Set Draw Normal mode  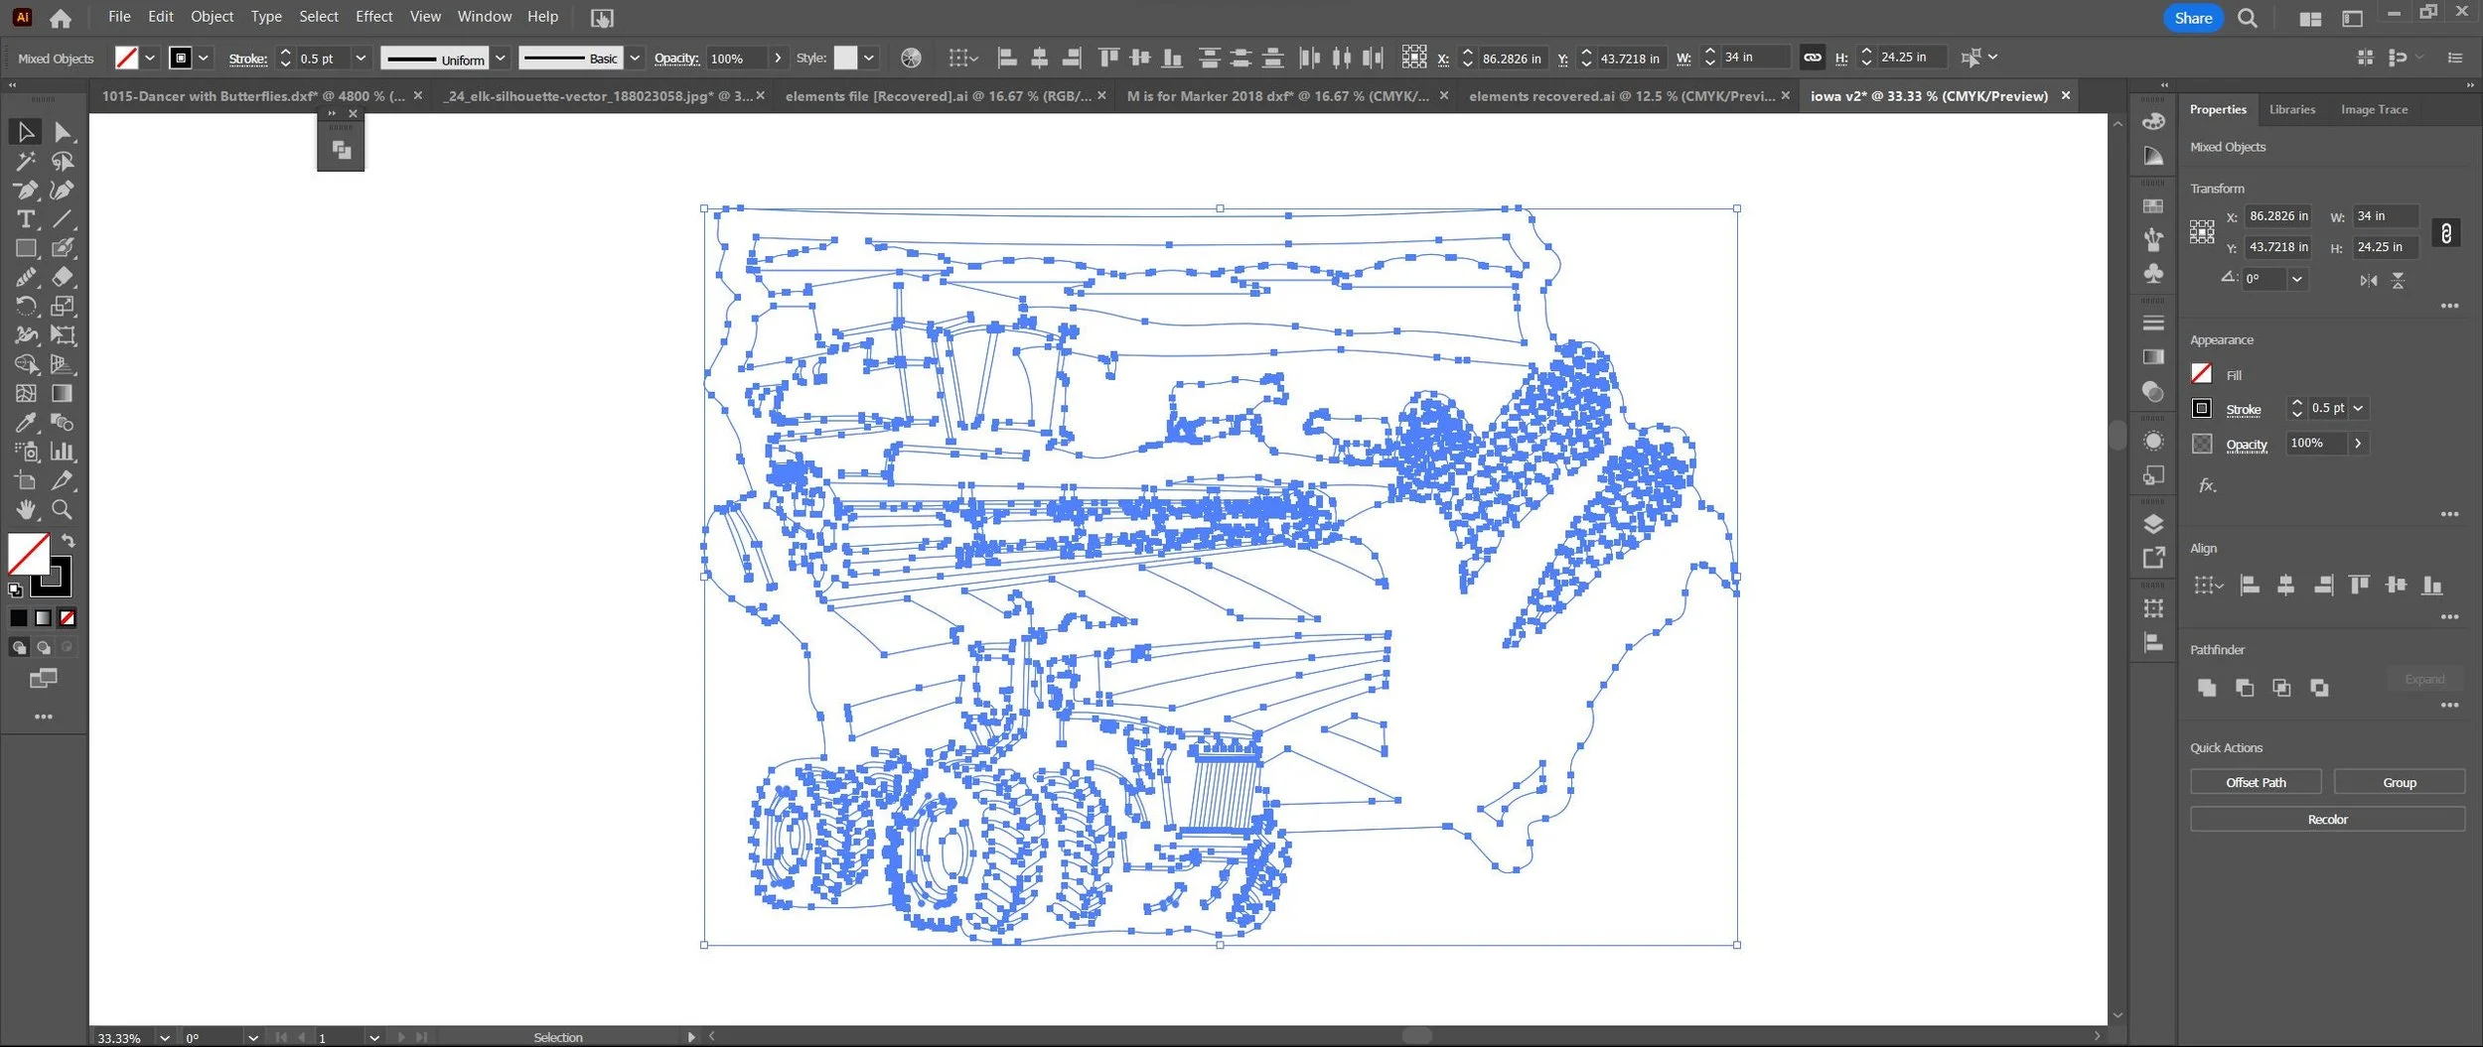(x=19, y=647)
